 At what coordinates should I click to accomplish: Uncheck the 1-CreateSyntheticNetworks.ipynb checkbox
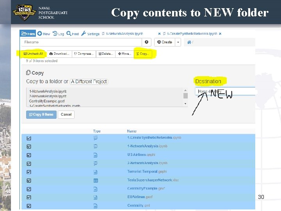click(x=29, y=138)
